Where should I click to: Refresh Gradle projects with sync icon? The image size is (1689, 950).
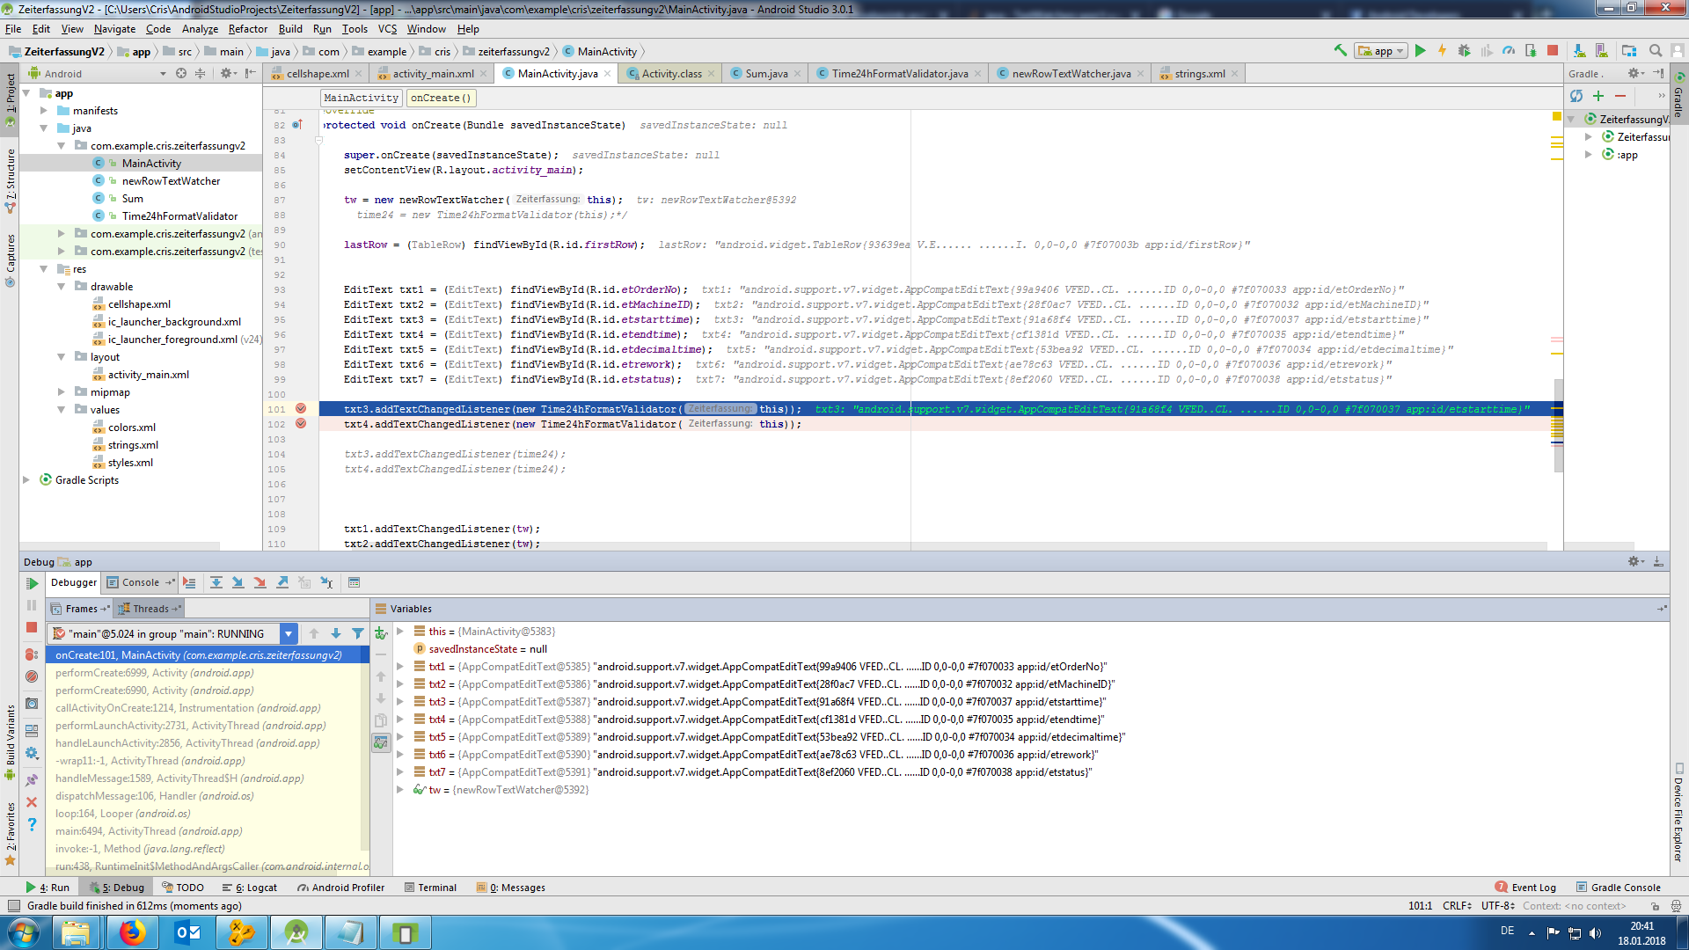pos(1576,96)
